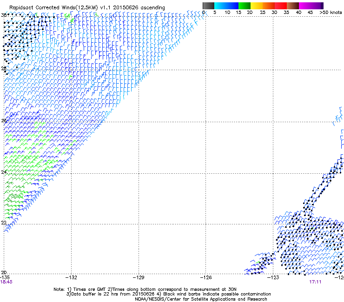
Task: Click the -132 longitude axis label
Action: click(x=71, y=277)
